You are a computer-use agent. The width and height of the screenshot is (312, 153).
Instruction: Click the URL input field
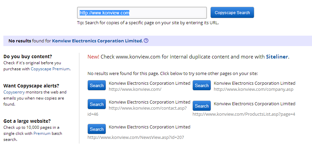pyautogui.click(x=142, y=13)
